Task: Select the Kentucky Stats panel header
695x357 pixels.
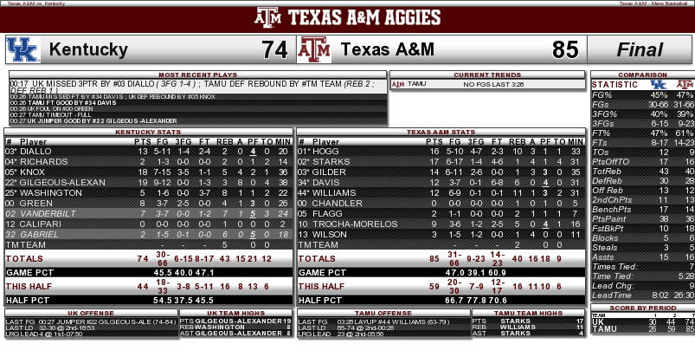Action: click(x=148, y=132)
